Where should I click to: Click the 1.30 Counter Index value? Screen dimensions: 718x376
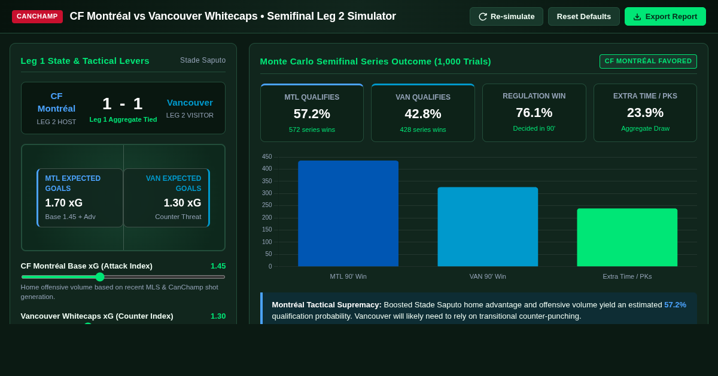pos(218,316)
